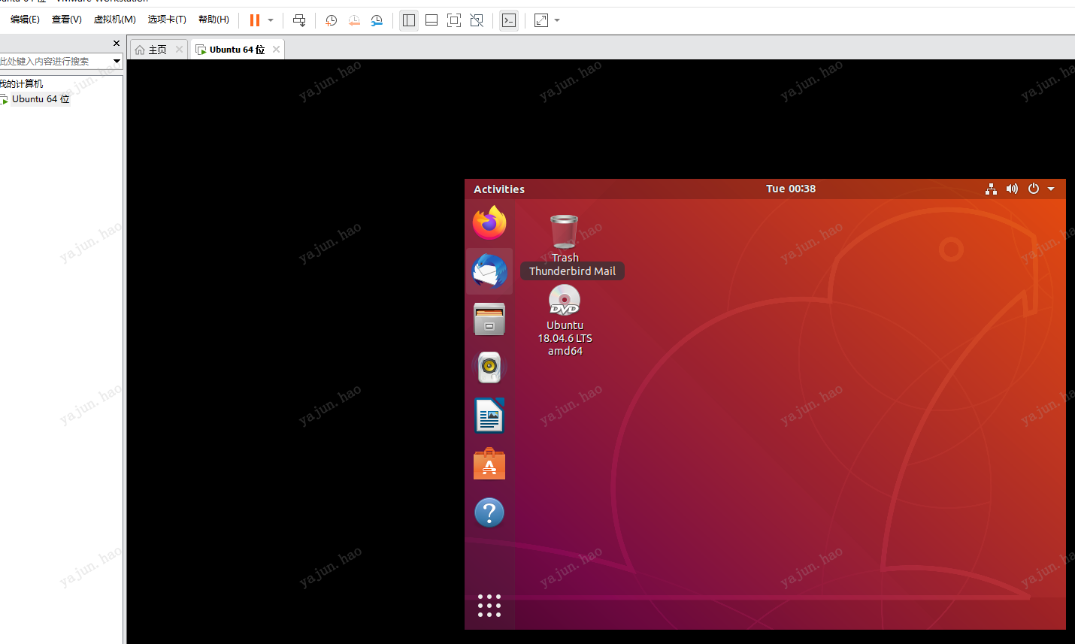This screenshot has width=1075, height=644.
Task: Select 我的计算机 in the library tree
Action: click(x=21, y=83)
